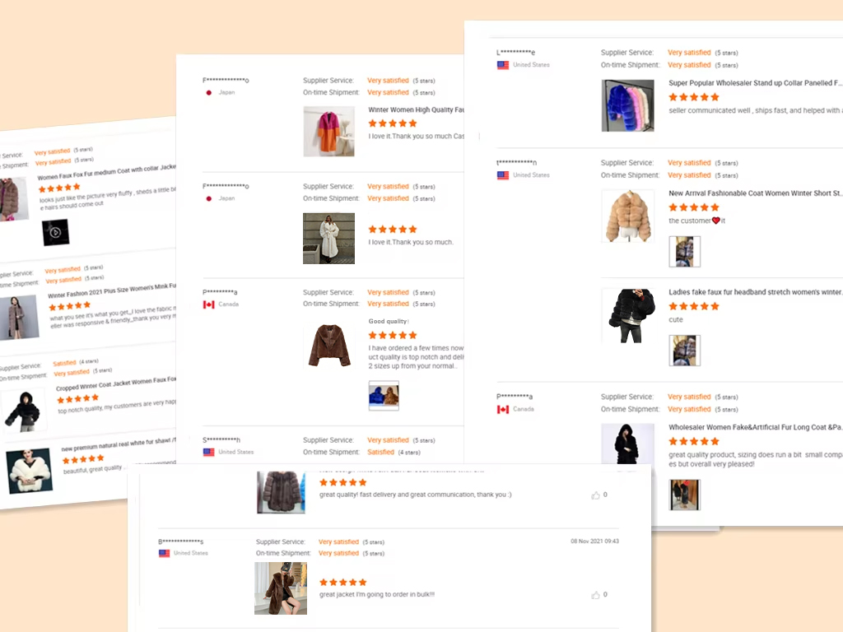The image size is (843, 632).
Task: View the review photo below 'the customer it'
Action: [684, 252]
